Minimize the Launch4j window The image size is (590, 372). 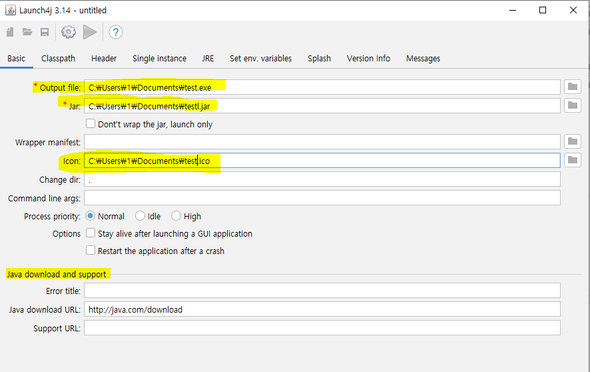coord(513,10)
